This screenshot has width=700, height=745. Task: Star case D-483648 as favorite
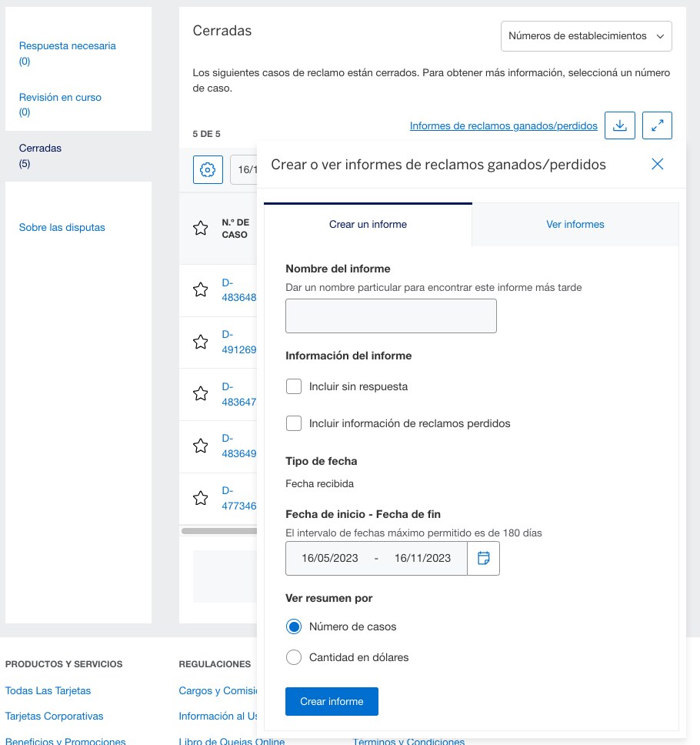point(201,289)
